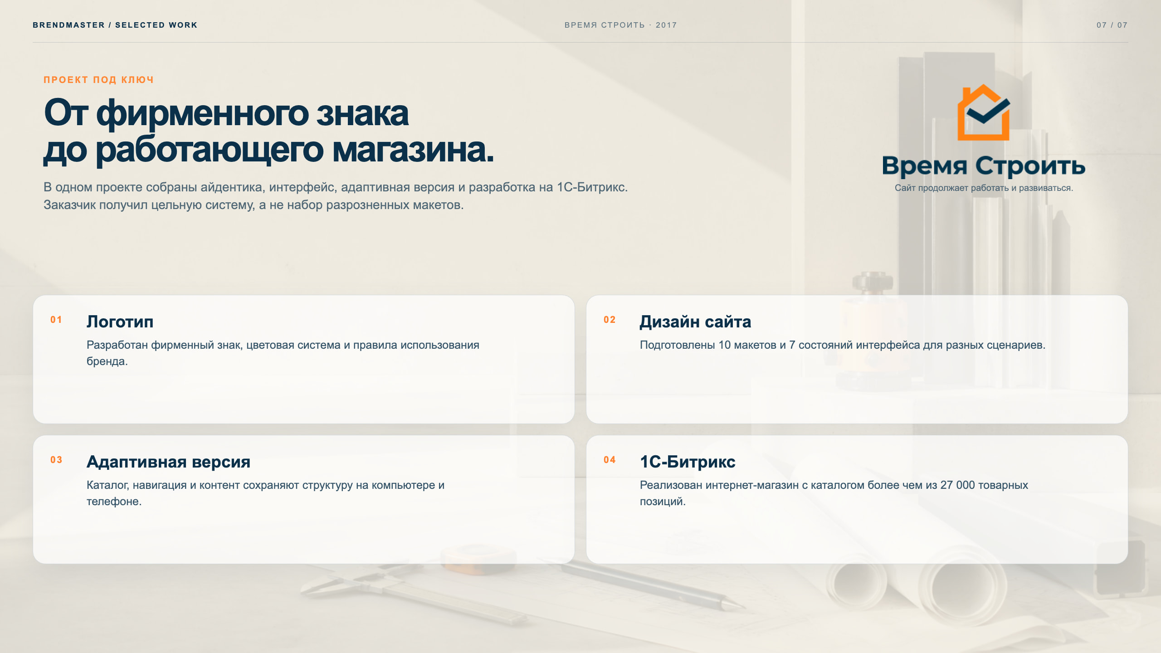Click the orange house checkmark logo
The width and height of the screenshot is (1161, 653).
[983, 112]
